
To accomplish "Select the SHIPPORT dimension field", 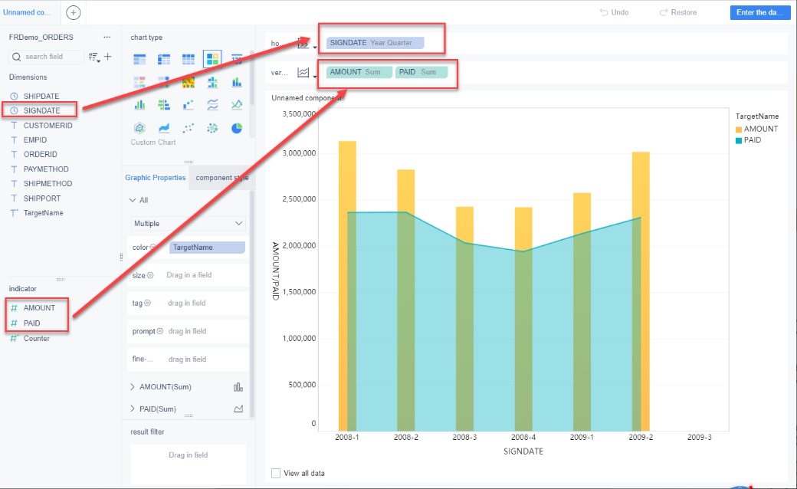I will 41,199.
